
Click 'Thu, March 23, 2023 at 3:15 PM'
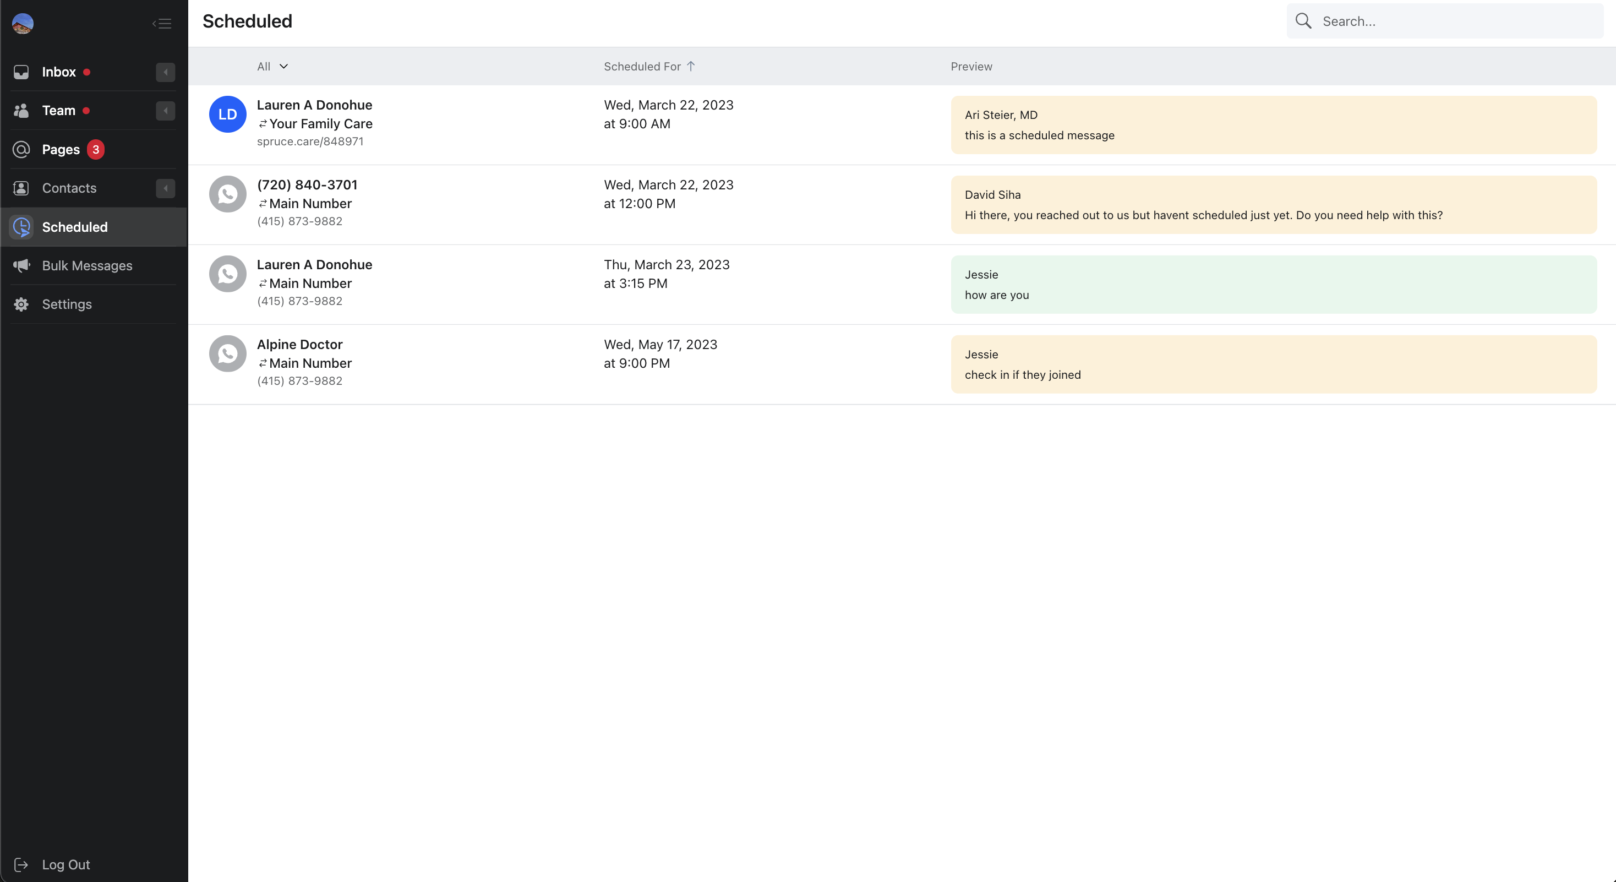[x=667, y=274]
